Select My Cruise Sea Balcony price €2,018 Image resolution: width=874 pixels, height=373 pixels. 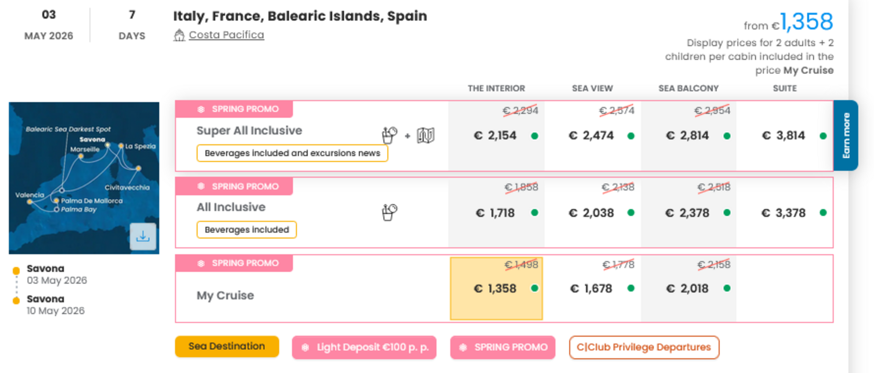tap(688, 289)
